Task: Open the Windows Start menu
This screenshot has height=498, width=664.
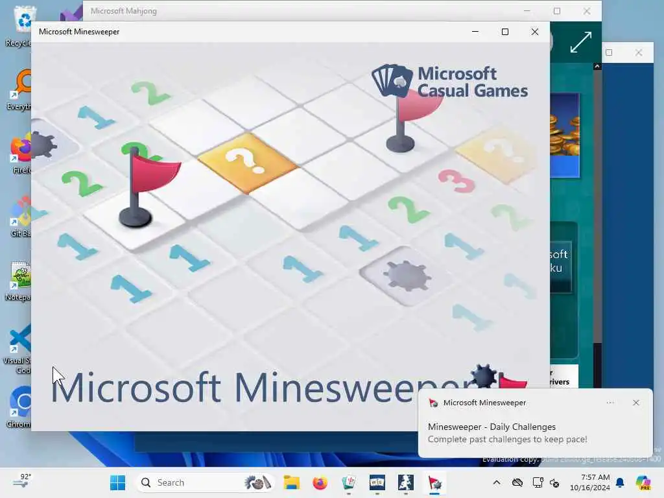Action: point(117,482)
